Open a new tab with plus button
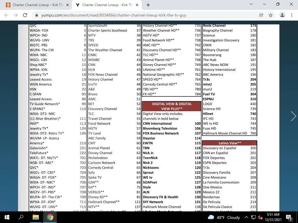The image size is (298, 223). 148,5
